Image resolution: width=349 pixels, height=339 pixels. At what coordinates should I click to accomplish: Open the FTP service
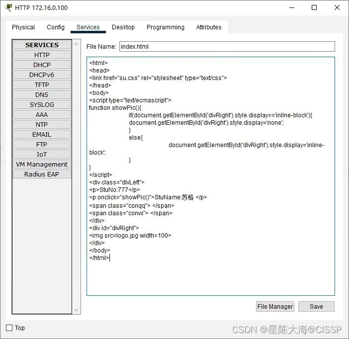[x=42, y=144]
